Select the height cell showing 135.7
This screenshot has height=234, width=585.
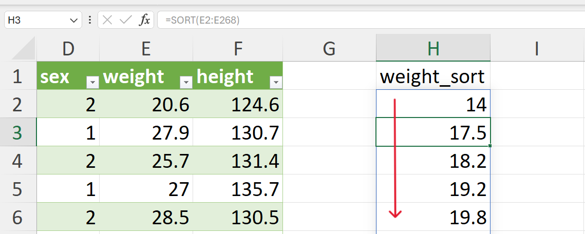(x=238, y=189)
